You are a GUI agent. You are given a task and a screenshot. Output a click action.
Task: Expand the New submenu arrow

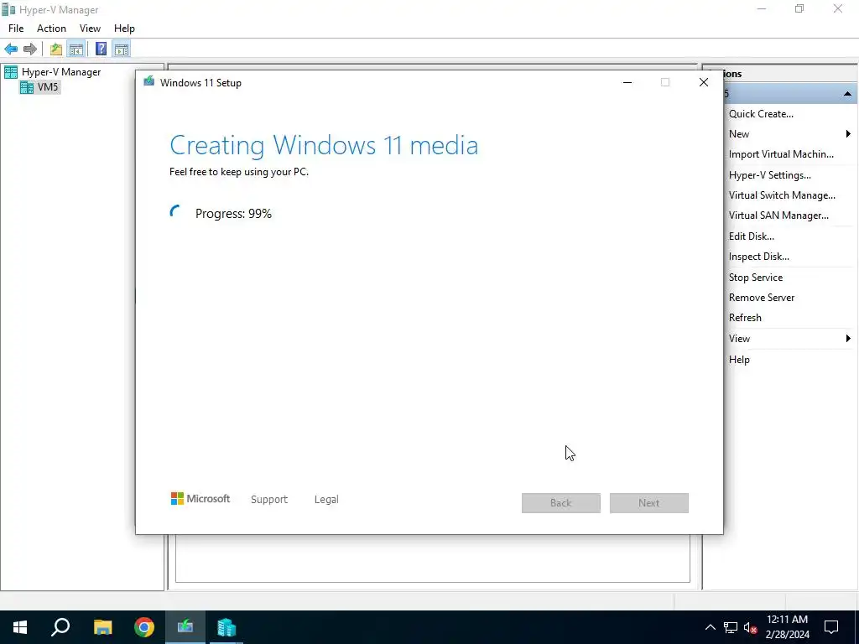(x=848, y=134)
